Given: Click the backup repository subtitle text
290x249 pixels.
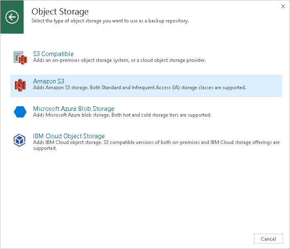Looking at the screenshot, I should click(110, 21).
